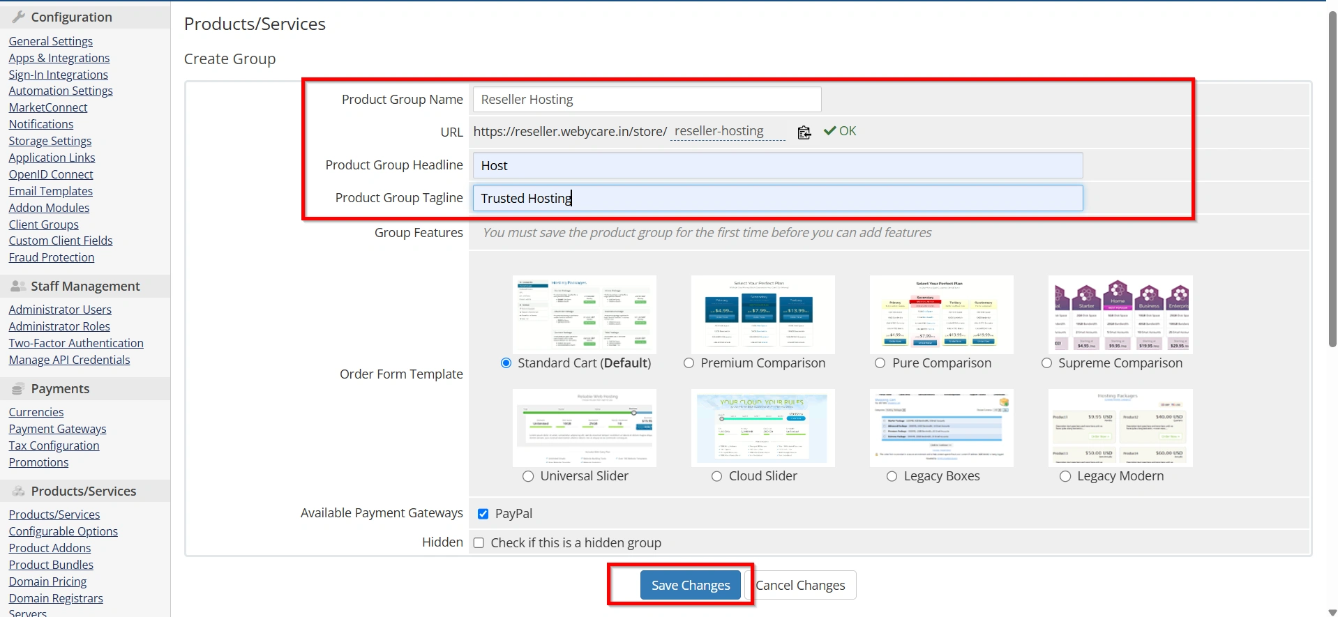The width and height of the screenshot is (1338, 617).
Task: Open Currencies link
Action: tap(36, 412)
